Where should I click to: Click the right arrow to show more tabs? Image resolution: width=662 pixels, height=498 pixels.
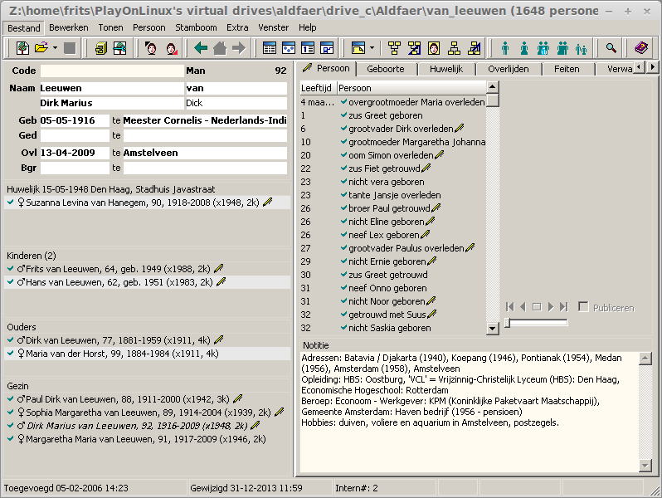click(x=653, y=66)
